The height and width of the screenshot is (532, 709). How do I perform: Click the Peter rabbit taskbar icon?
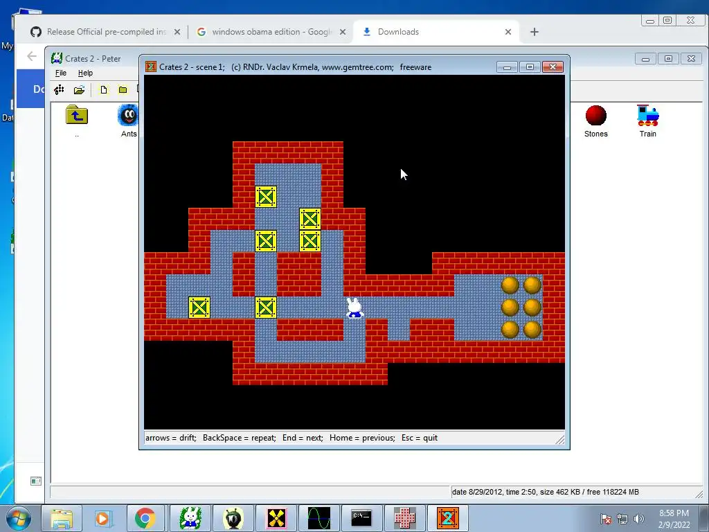coord(190,518)
